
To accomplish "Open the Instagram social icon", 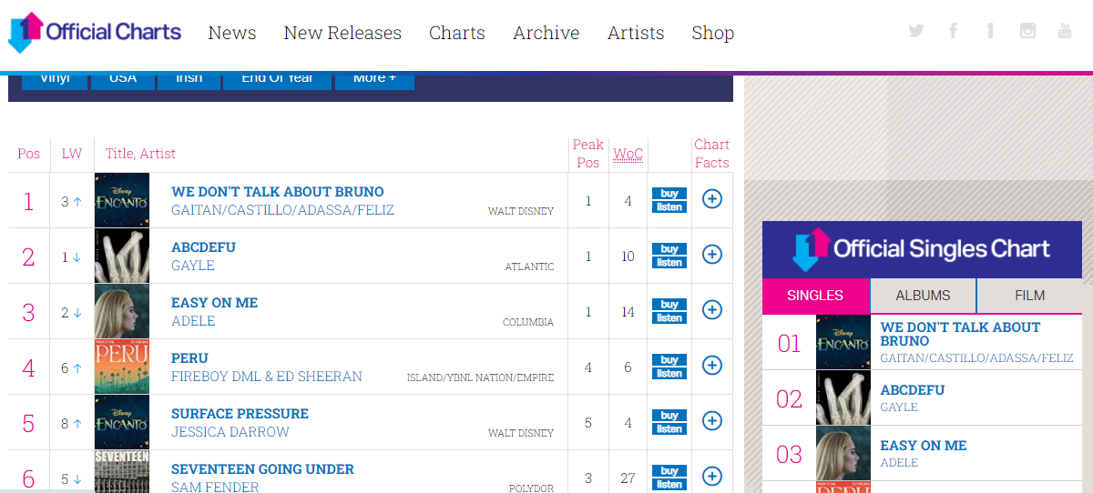I will (x=1027, y=31).
